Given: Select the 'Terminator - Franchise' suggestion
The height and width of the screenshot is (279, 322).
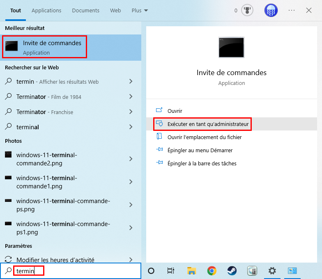Looking at the screenshot, I should pyautogui.click(x=45, y=112).
